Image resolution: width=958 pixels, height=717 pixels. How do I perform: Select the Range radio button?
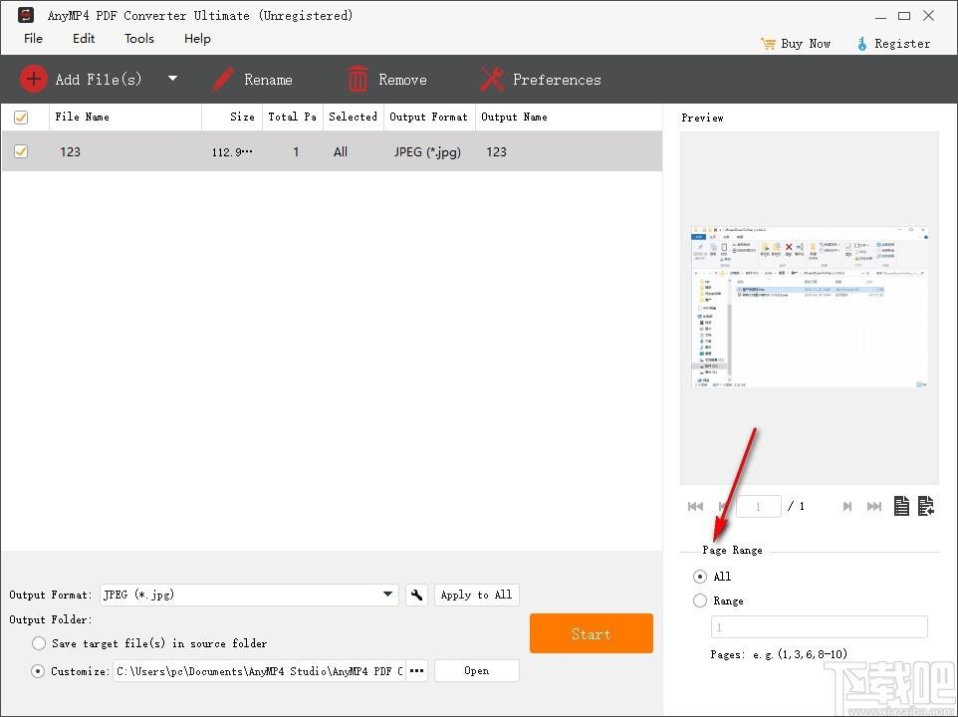click(699, 600)
